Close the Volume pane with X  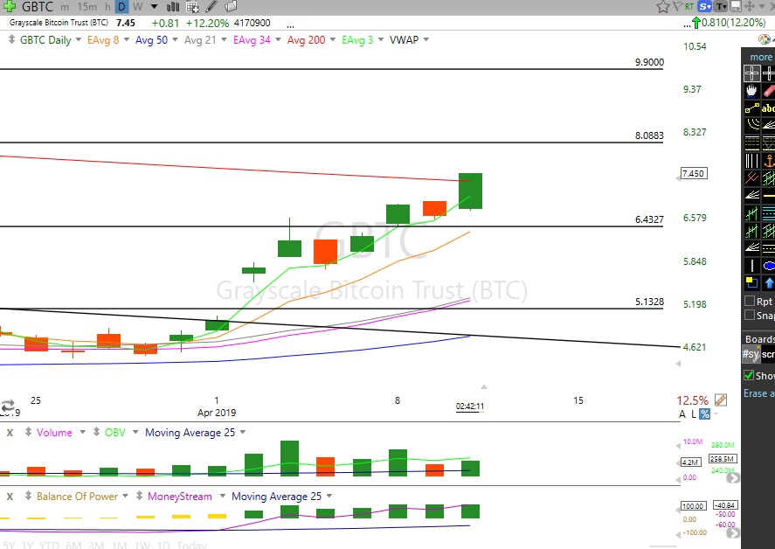(10, 433)
